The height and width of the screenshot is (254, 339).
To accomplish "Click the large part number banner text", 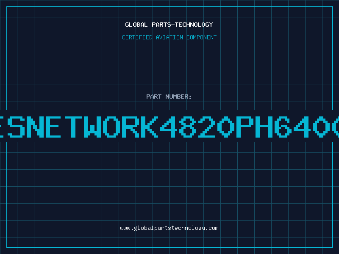I will 169,127.
